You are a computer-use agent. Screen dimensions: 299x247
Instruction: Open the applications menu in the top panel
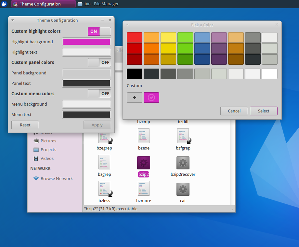[x=4, y=4]
